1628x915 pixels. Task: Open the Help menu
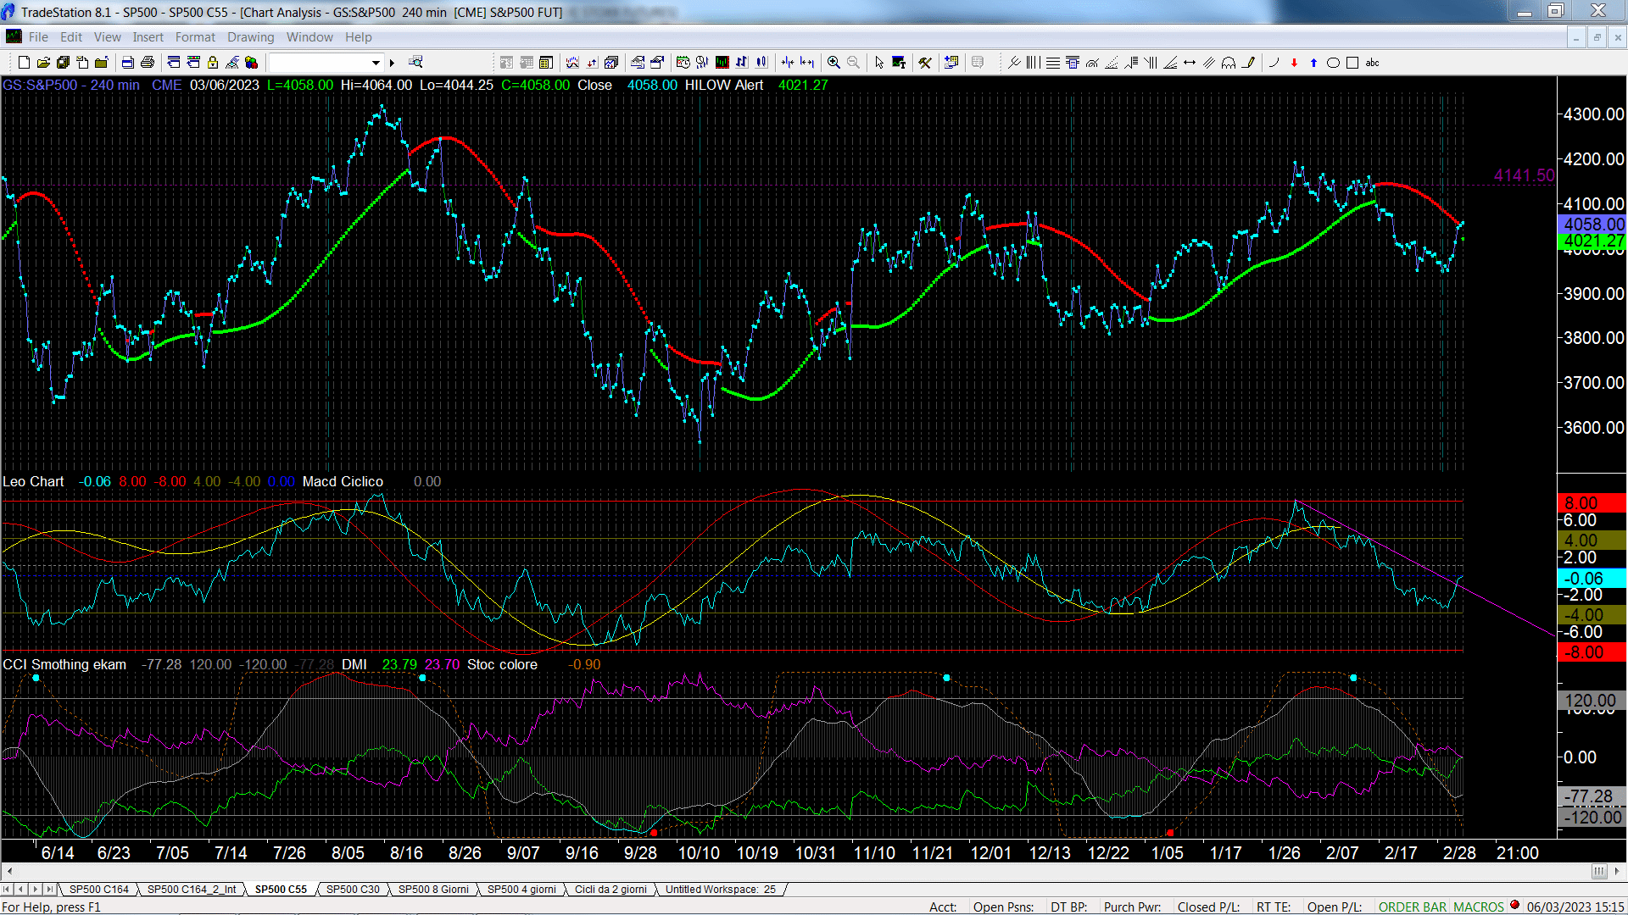[359, 37]
